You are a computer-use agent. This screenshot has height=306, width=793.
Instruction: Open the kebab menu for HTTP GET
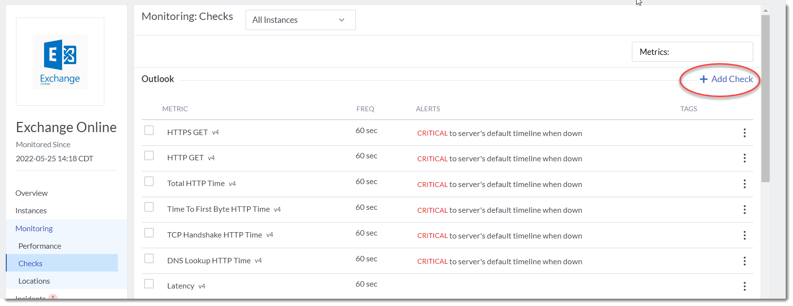[744, 158]
